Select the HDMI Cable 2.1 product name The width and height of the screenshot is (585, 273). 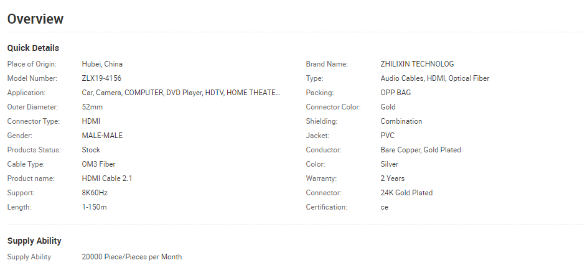point(107,178)
